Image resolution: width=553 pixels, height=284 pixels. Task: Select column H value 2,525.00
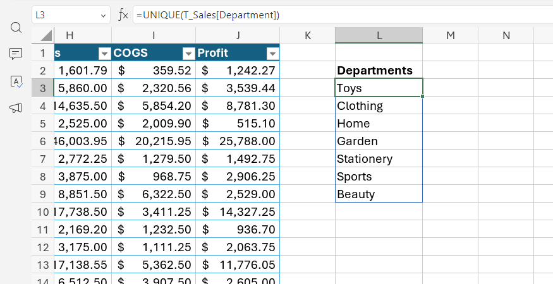83,123
